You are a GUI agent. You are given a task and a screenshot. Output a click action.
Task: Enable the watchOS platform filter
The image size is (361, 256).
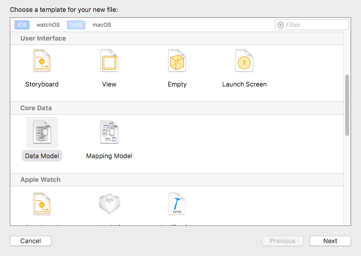coord(48,25)
